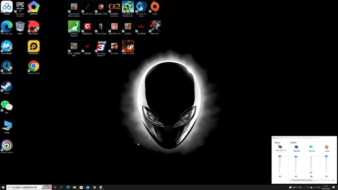338x190 pixels.
Task: Open the Ubisoft Connect shortcut
Action: tap(7, 146)
